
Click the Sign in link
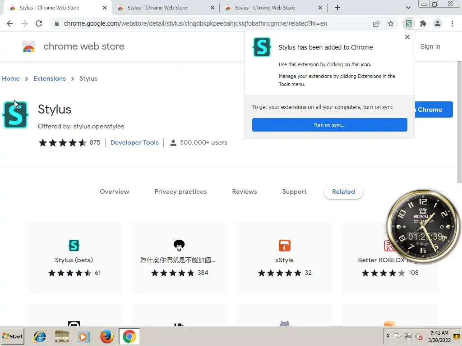(430, 46)
